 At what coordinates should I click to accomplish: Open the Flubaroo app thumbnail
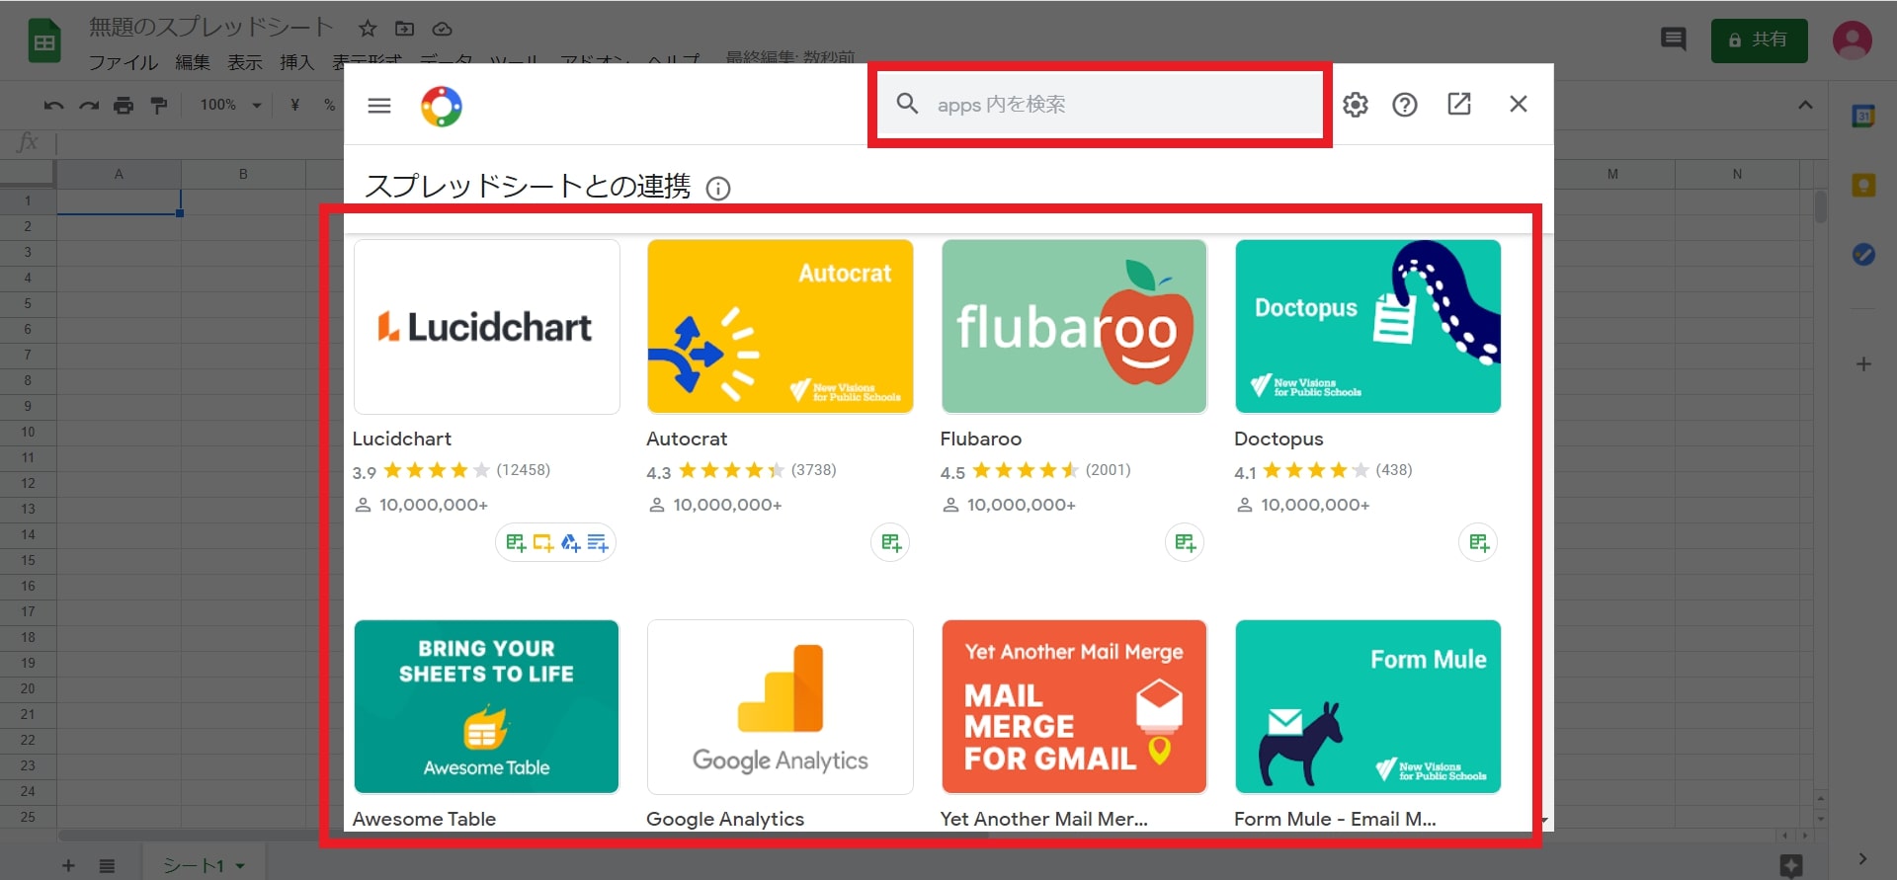tap(1074, 327)
